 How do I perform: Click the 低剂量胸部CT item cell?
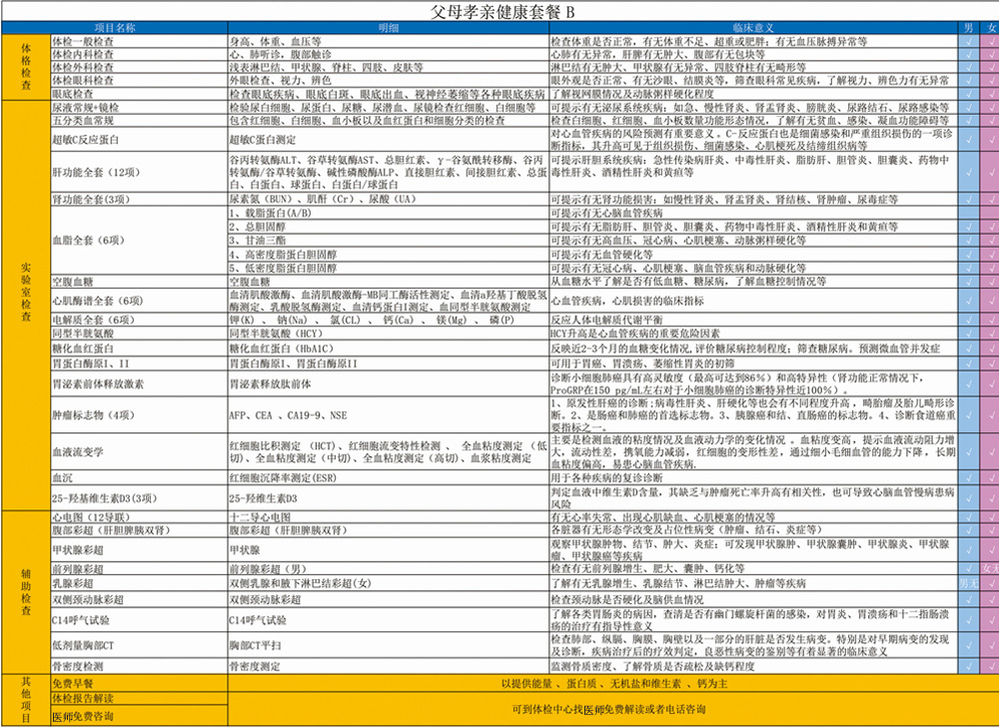138,646
